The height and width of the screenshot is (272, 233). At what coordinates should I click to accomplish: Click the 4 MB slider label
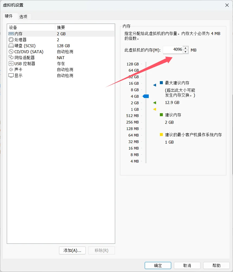135,161
